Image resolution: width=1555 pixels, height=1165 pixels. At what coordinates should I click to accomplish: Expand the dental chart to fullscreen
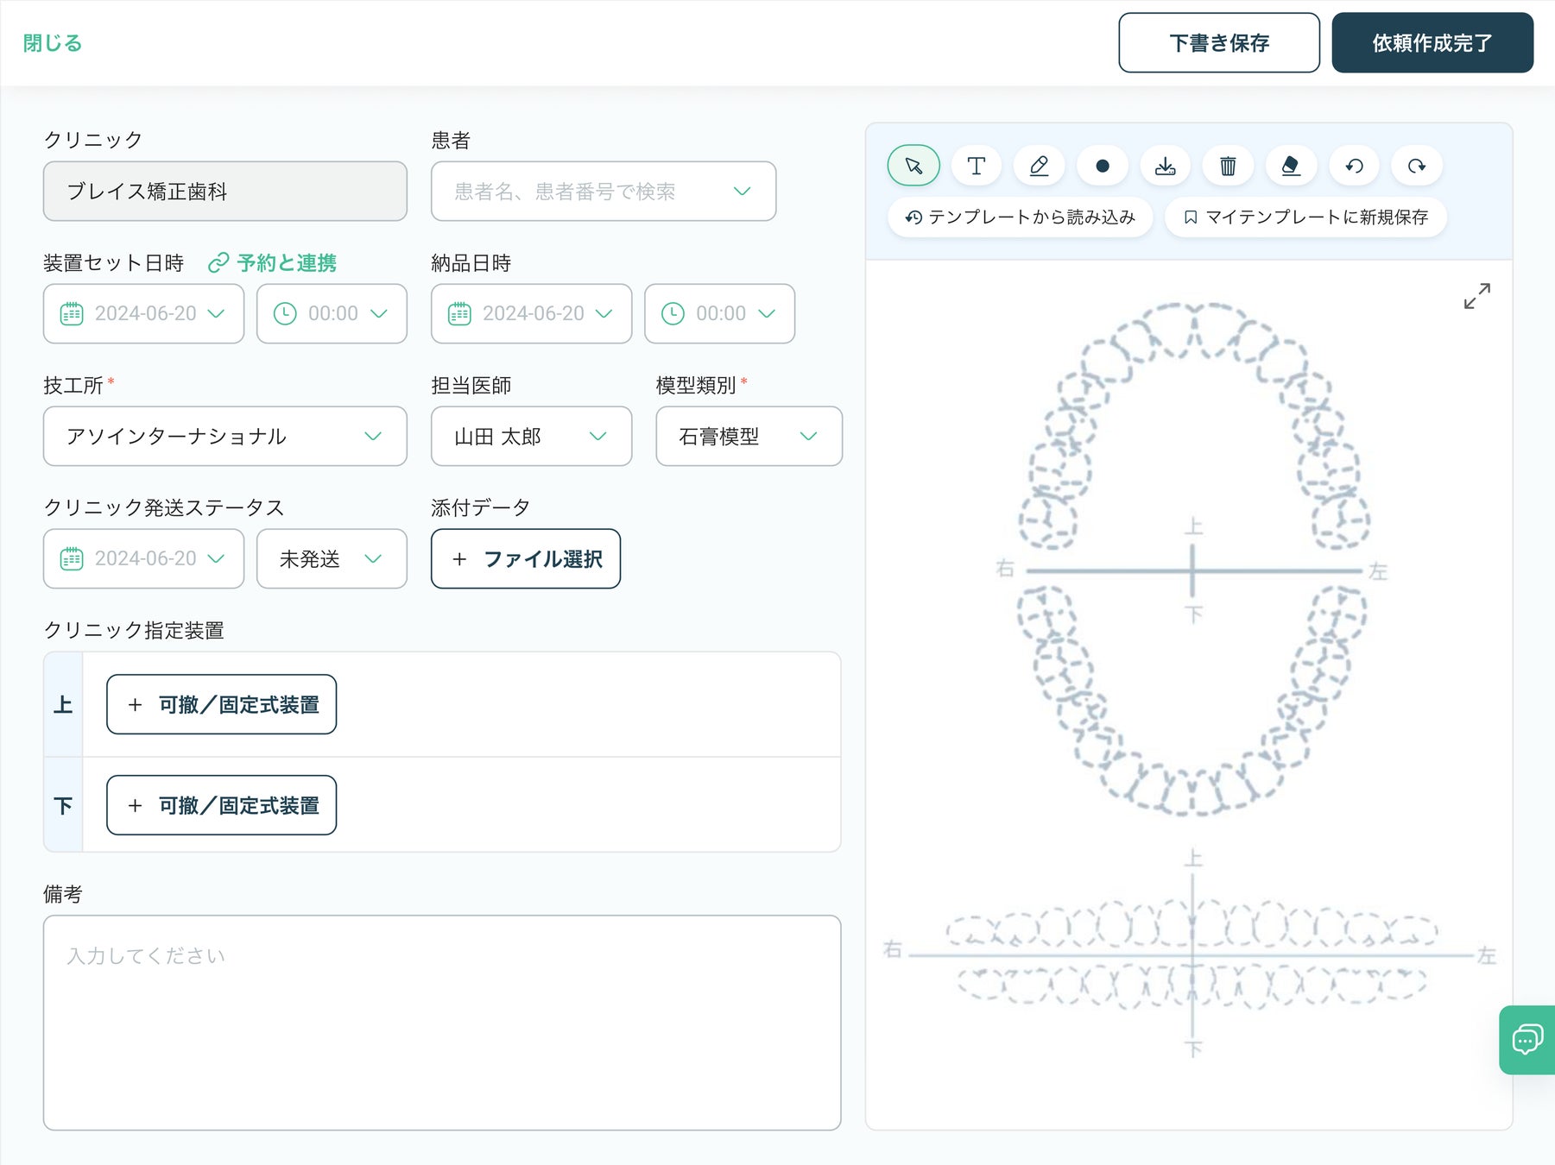pos(1476,296)
